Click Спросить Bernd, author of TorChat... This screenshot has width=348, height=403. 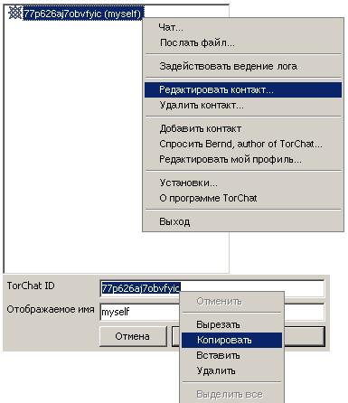tap(243, 144)
